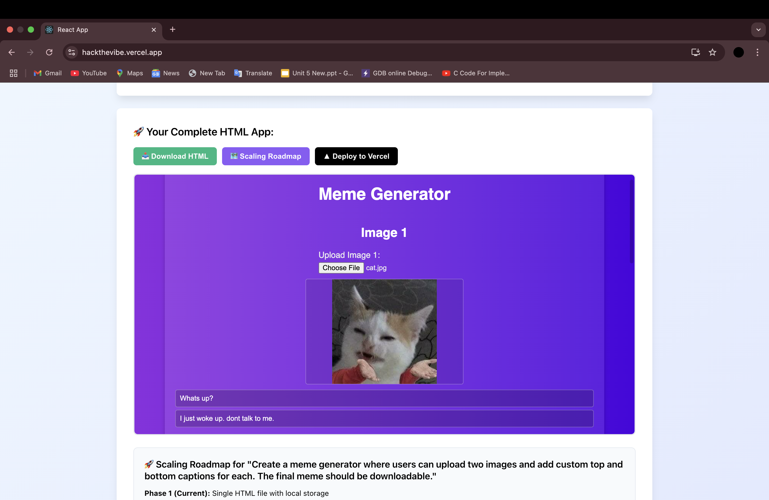Click the install app icon
Viewport: 769px width, 500px height.
coord(695,52)
